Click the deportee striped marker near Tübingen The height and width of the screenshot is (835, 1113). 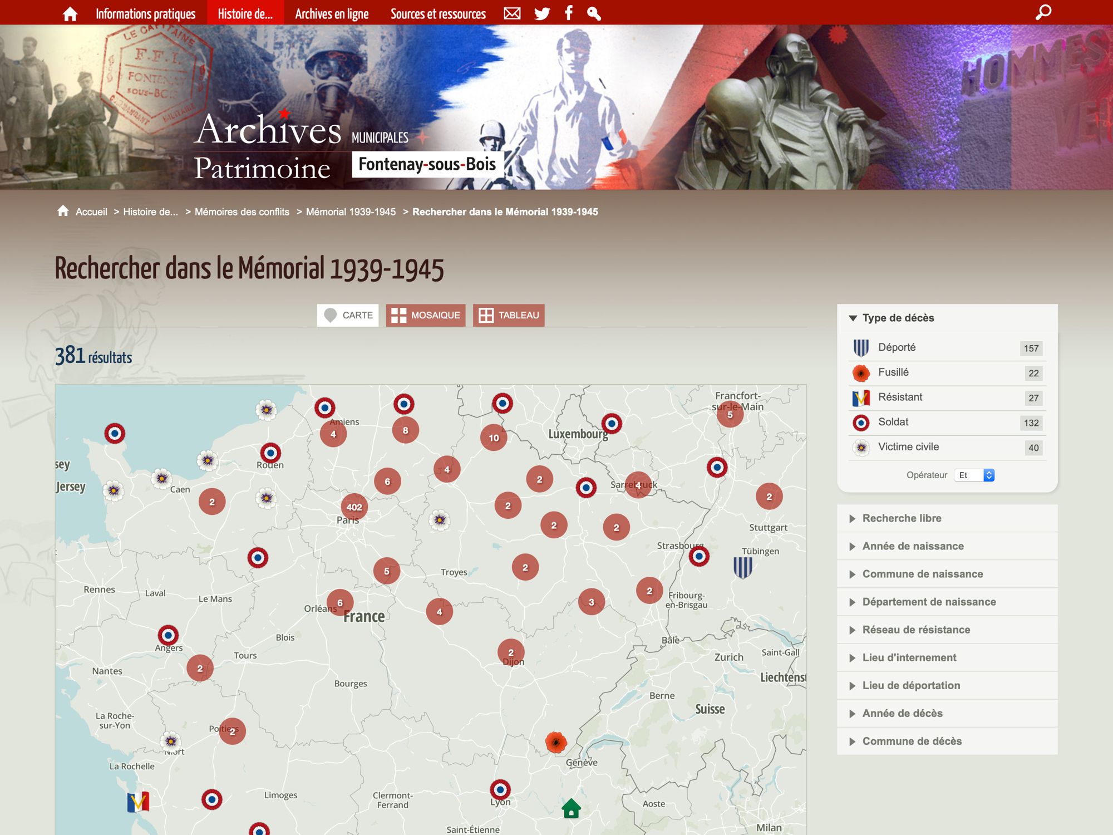coord(742,568)
